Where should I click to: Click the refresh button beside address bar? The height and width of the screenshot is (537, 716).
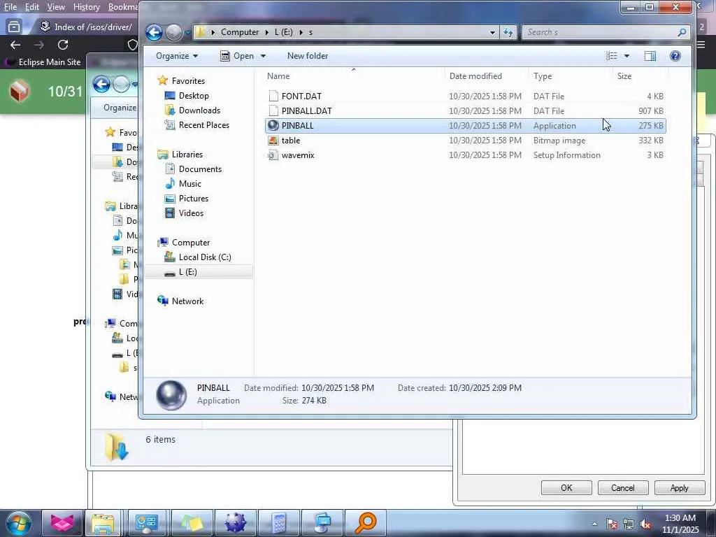[508, 32]
